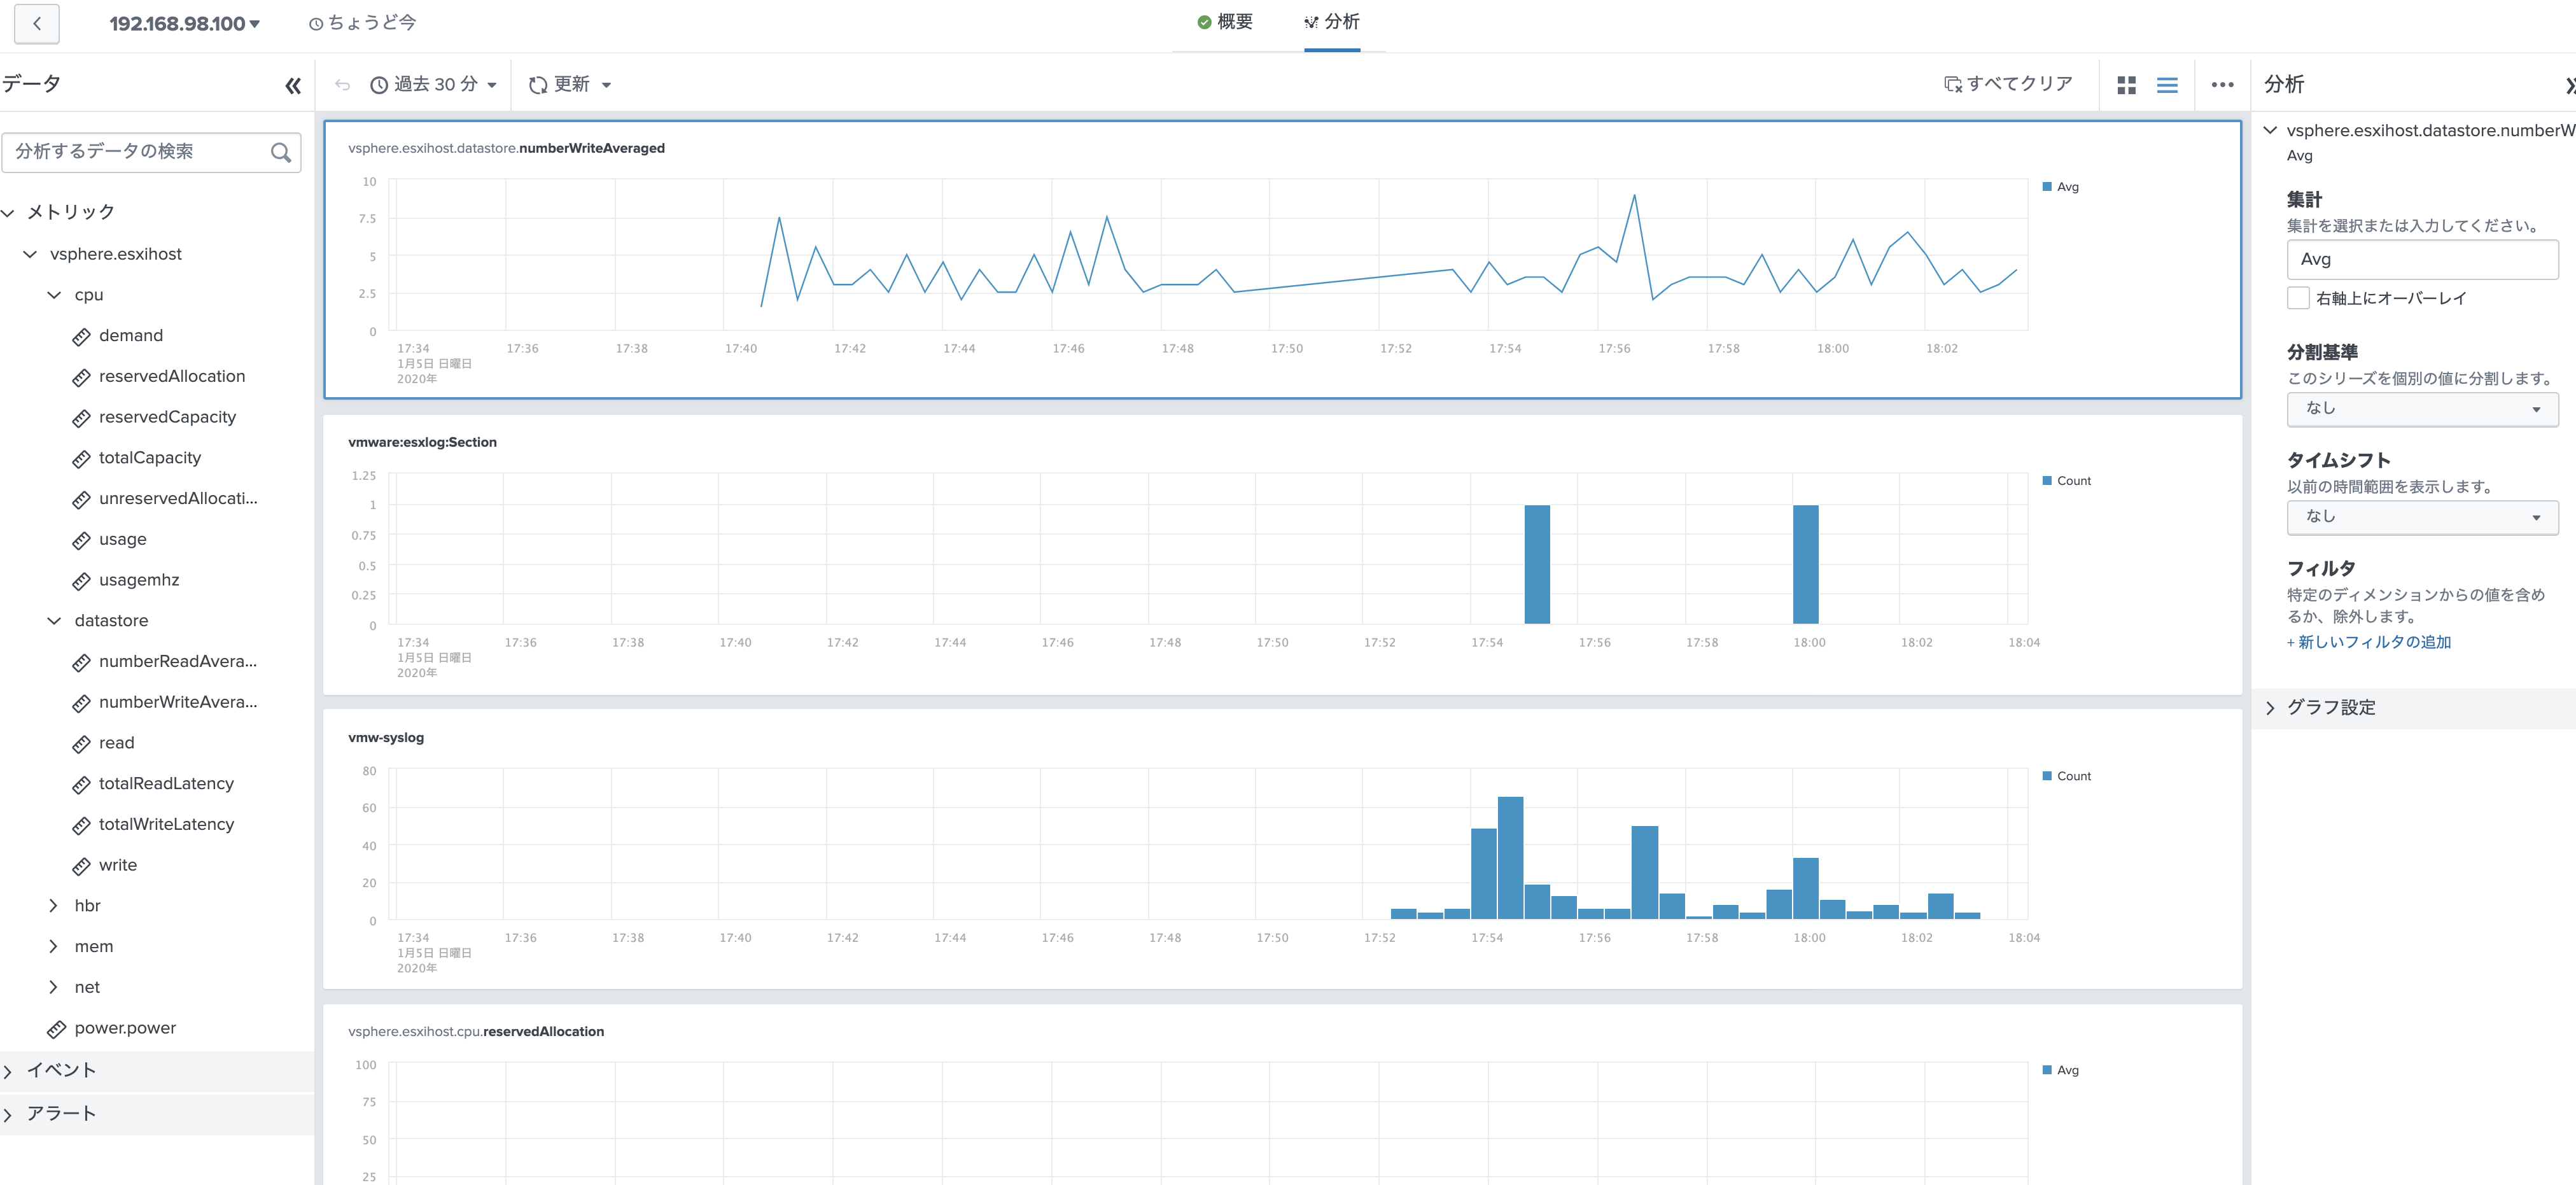Open the three-dot more options menu
The width and height of the screenshot is (2576, 1185).
2222,85
